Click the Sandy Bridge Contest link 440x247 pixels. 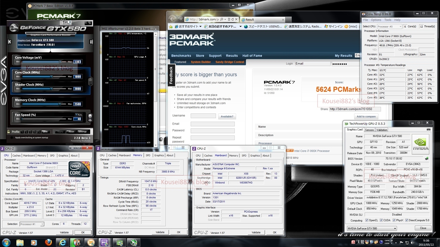[x=230, y=62]
